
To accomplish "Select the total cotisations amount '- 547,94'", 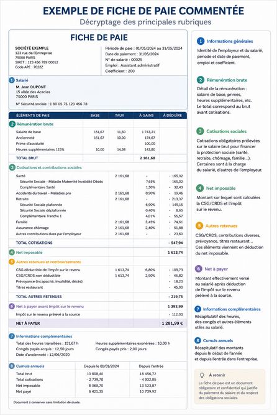I will pos(176,243).
